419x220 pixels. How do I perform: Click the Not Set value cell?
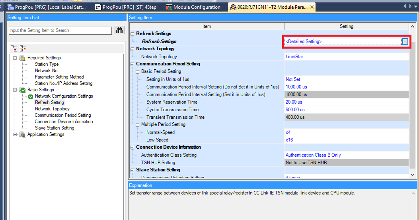point(346,79)
